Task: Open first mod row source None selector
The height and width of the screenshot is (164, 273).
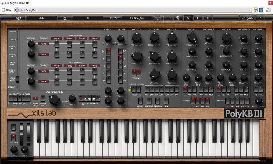Action: [x=43, y=44]
